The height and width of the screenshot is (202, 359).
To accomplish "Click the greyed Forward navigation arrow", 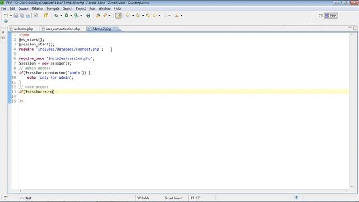I will [x=164, y=16].
